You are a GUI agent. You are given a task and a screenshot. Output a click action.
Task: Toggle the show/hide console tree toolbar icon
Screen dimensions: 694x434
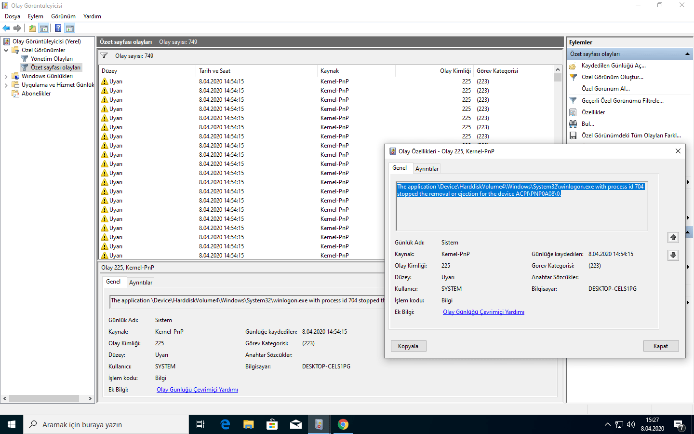coord(44,28)
